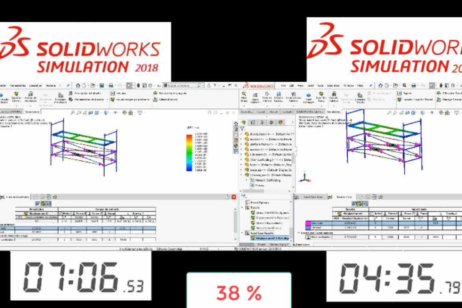Expand Mates in Scaffolding tree node

click(x=247, y=180)
